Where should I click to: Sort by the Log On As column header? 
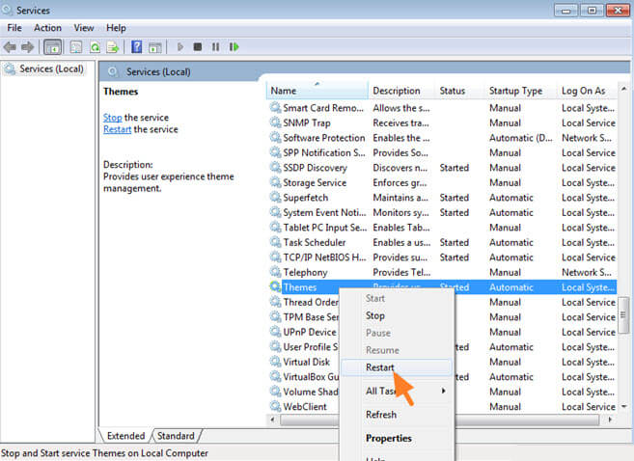click(x=588, y=91)
